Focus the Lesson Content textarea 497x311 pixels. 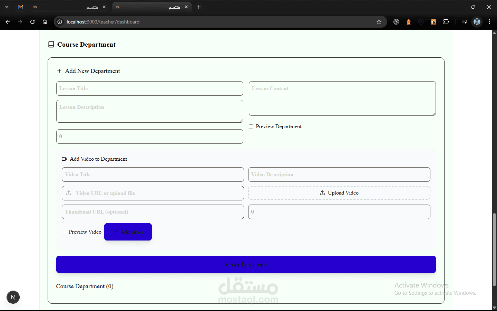[342, 98]
